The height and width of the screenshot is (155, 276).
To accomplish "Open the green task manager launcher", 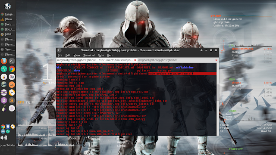I will (x=4, y=69).
